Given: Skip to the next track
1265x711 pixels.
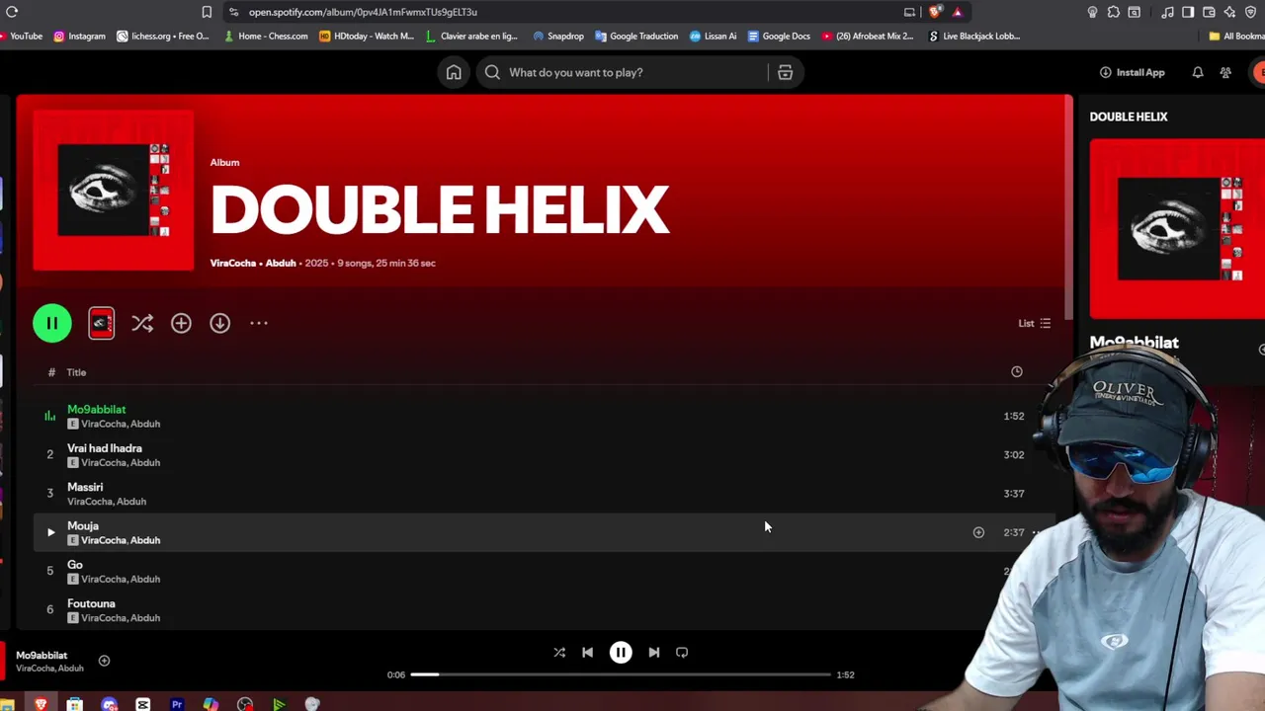Looking at the screenshot, I should coord(653,652).
